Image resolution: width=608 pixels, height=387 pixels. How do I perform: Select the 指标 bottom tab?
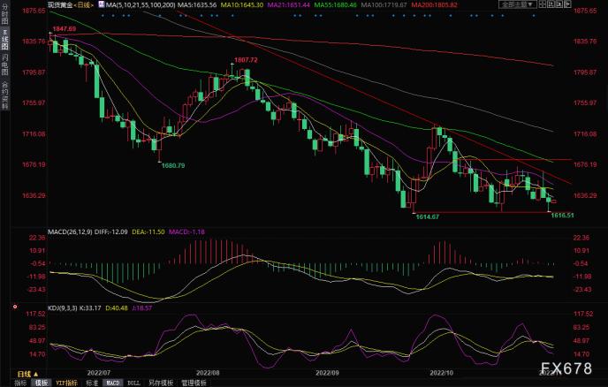[20, 383]
